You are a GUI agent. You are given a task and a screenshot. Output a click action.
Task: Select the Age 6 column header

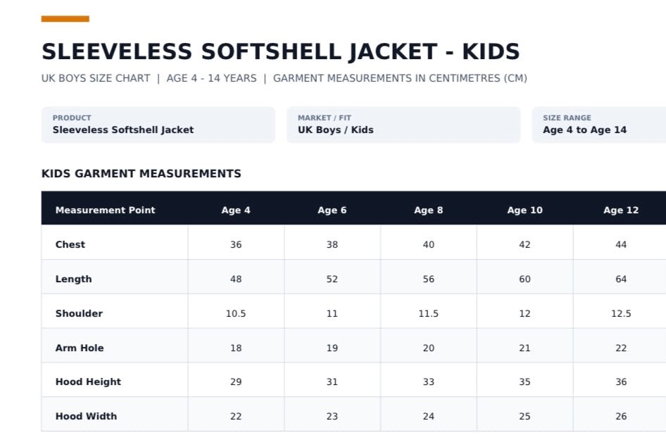pos(332,210)
